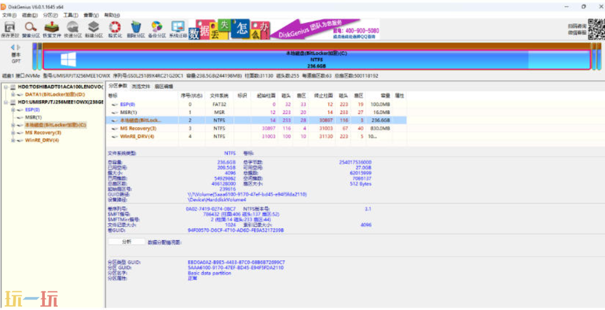Select MSR(1) in the disk tree

[33, 117]
